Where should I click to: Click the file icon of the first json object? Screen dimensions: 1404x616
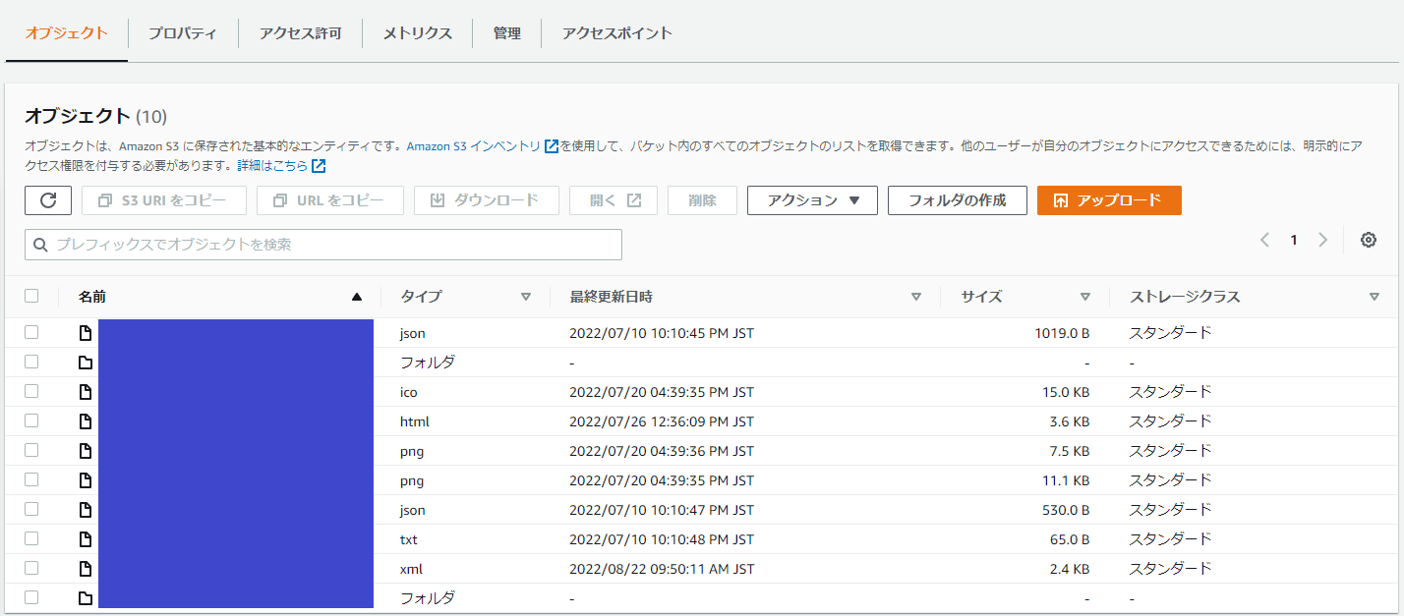click(x=85, y=332)
